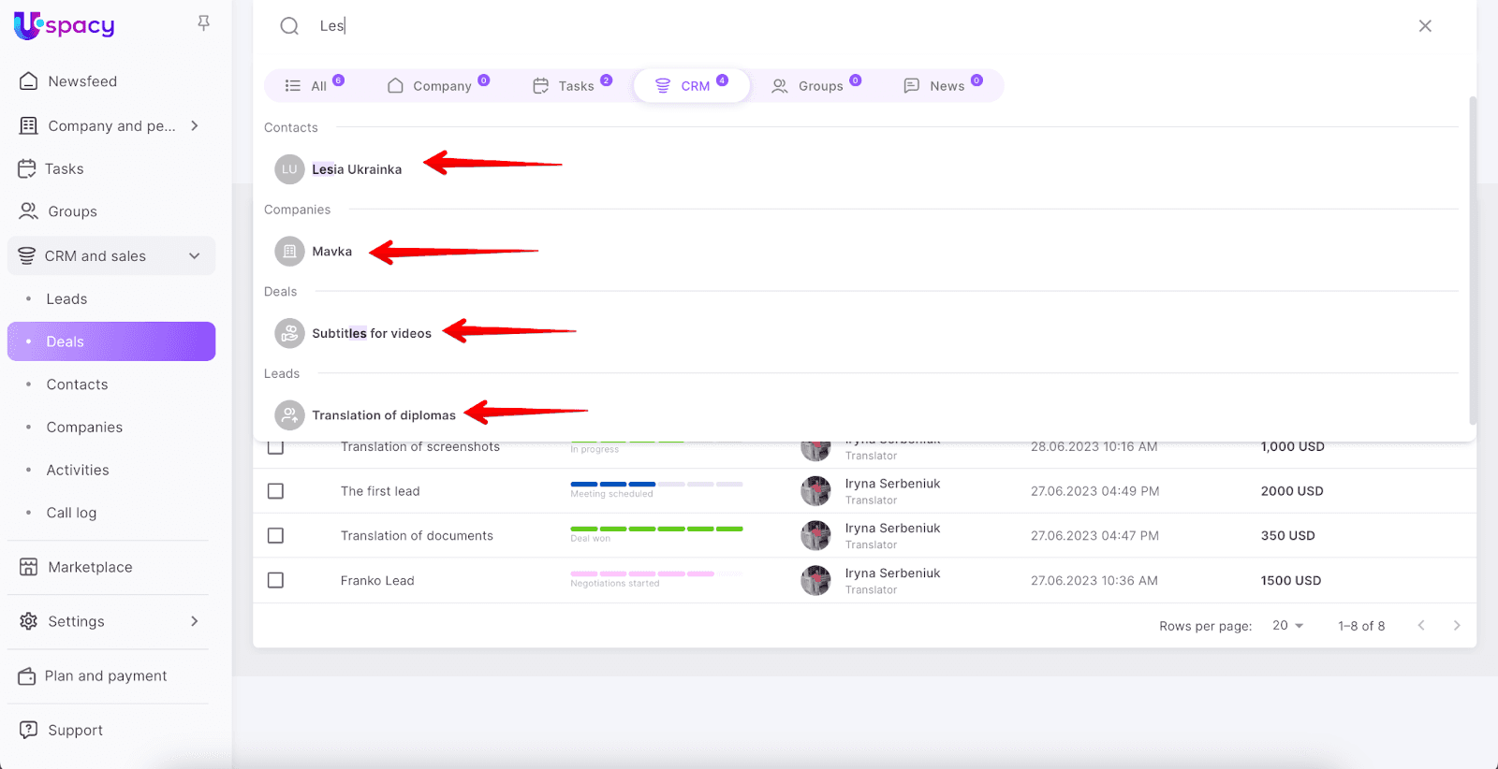
Task: Open the Subtitles for videos deal result
Action: coord(372,333)
